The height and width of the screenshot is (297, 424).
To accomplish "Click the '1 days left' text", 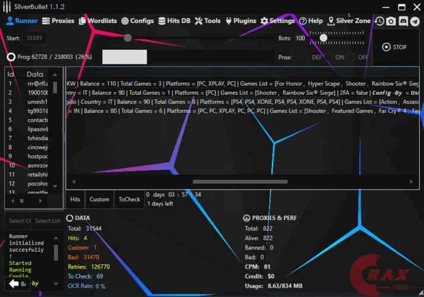I will (160, 204).
